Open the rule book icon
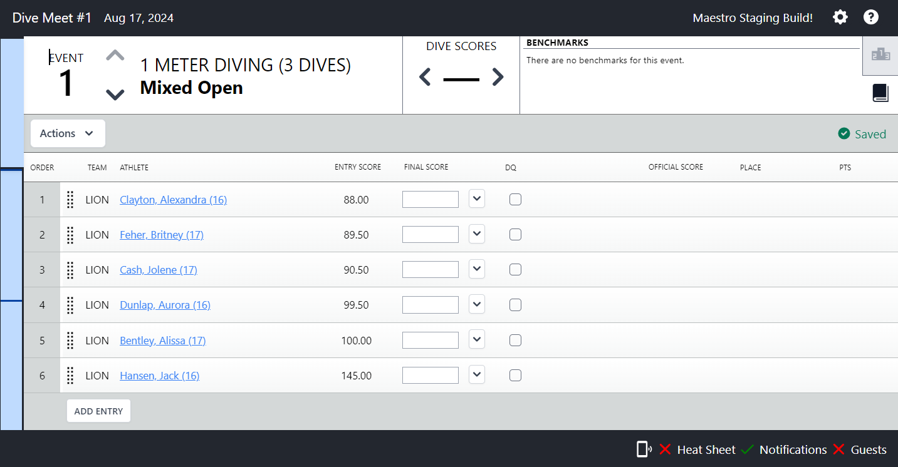Image resolution: width=898 pixels, height=467 pixels. [x=880, y=93]
